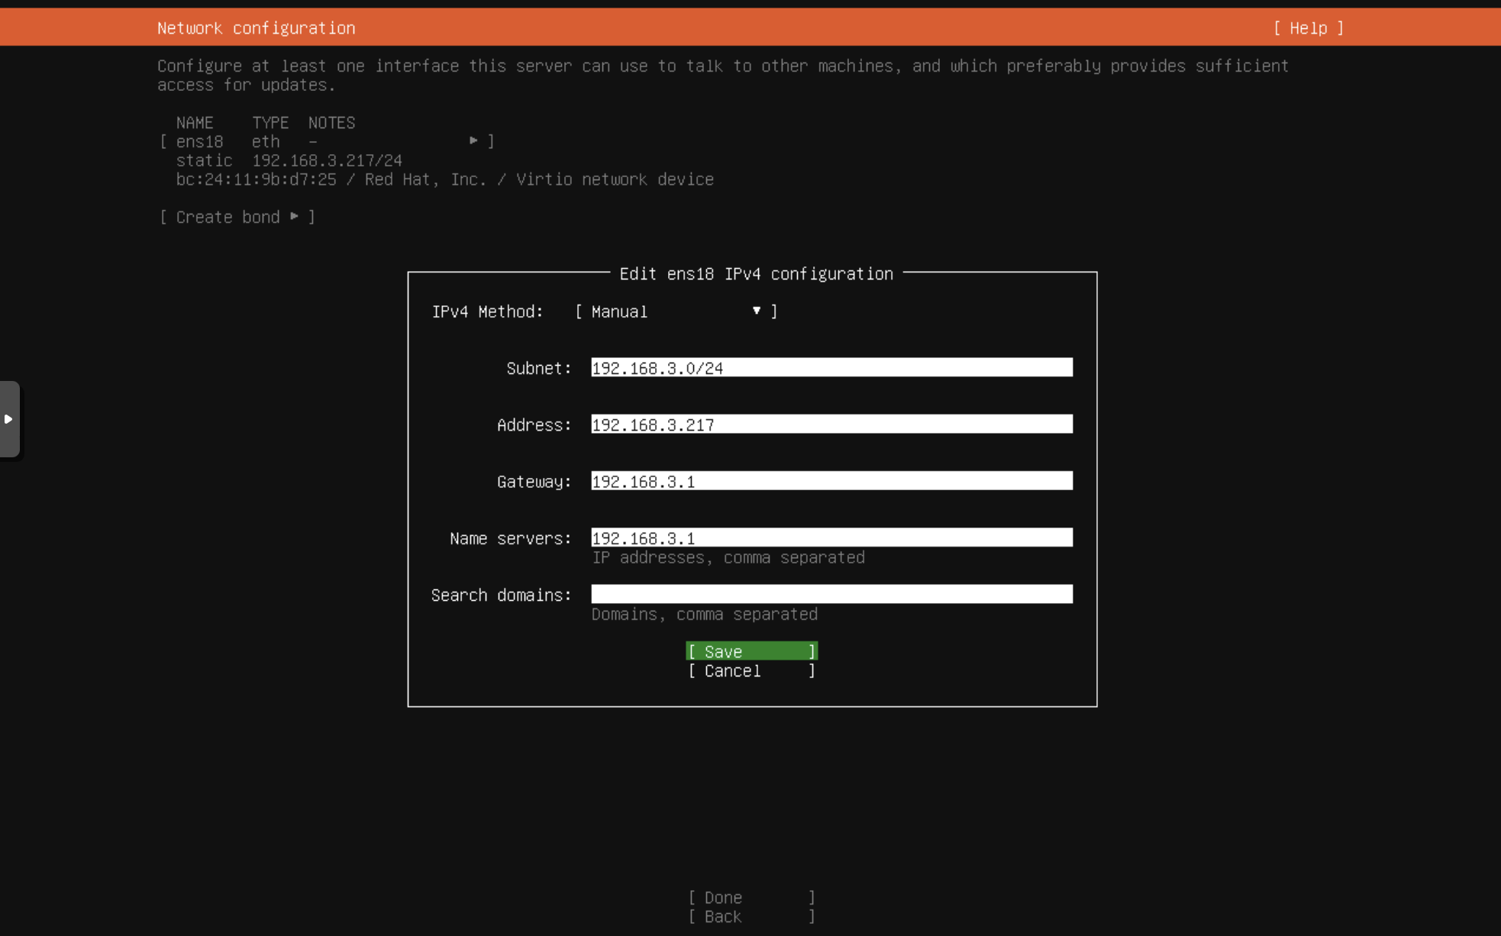Click the Cancel button

click(750, 671)
